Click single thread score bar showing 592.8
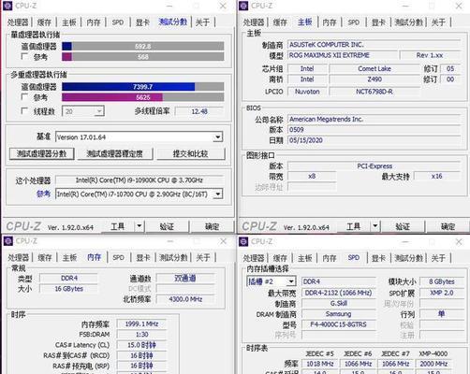The width and height of the screenshot is (470, 374). (x=143, y=47)
